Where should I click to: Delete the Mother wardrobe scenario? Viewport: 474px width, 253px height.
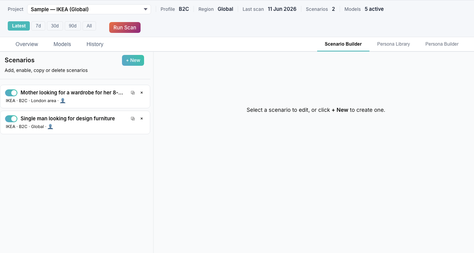pos(142,93)
